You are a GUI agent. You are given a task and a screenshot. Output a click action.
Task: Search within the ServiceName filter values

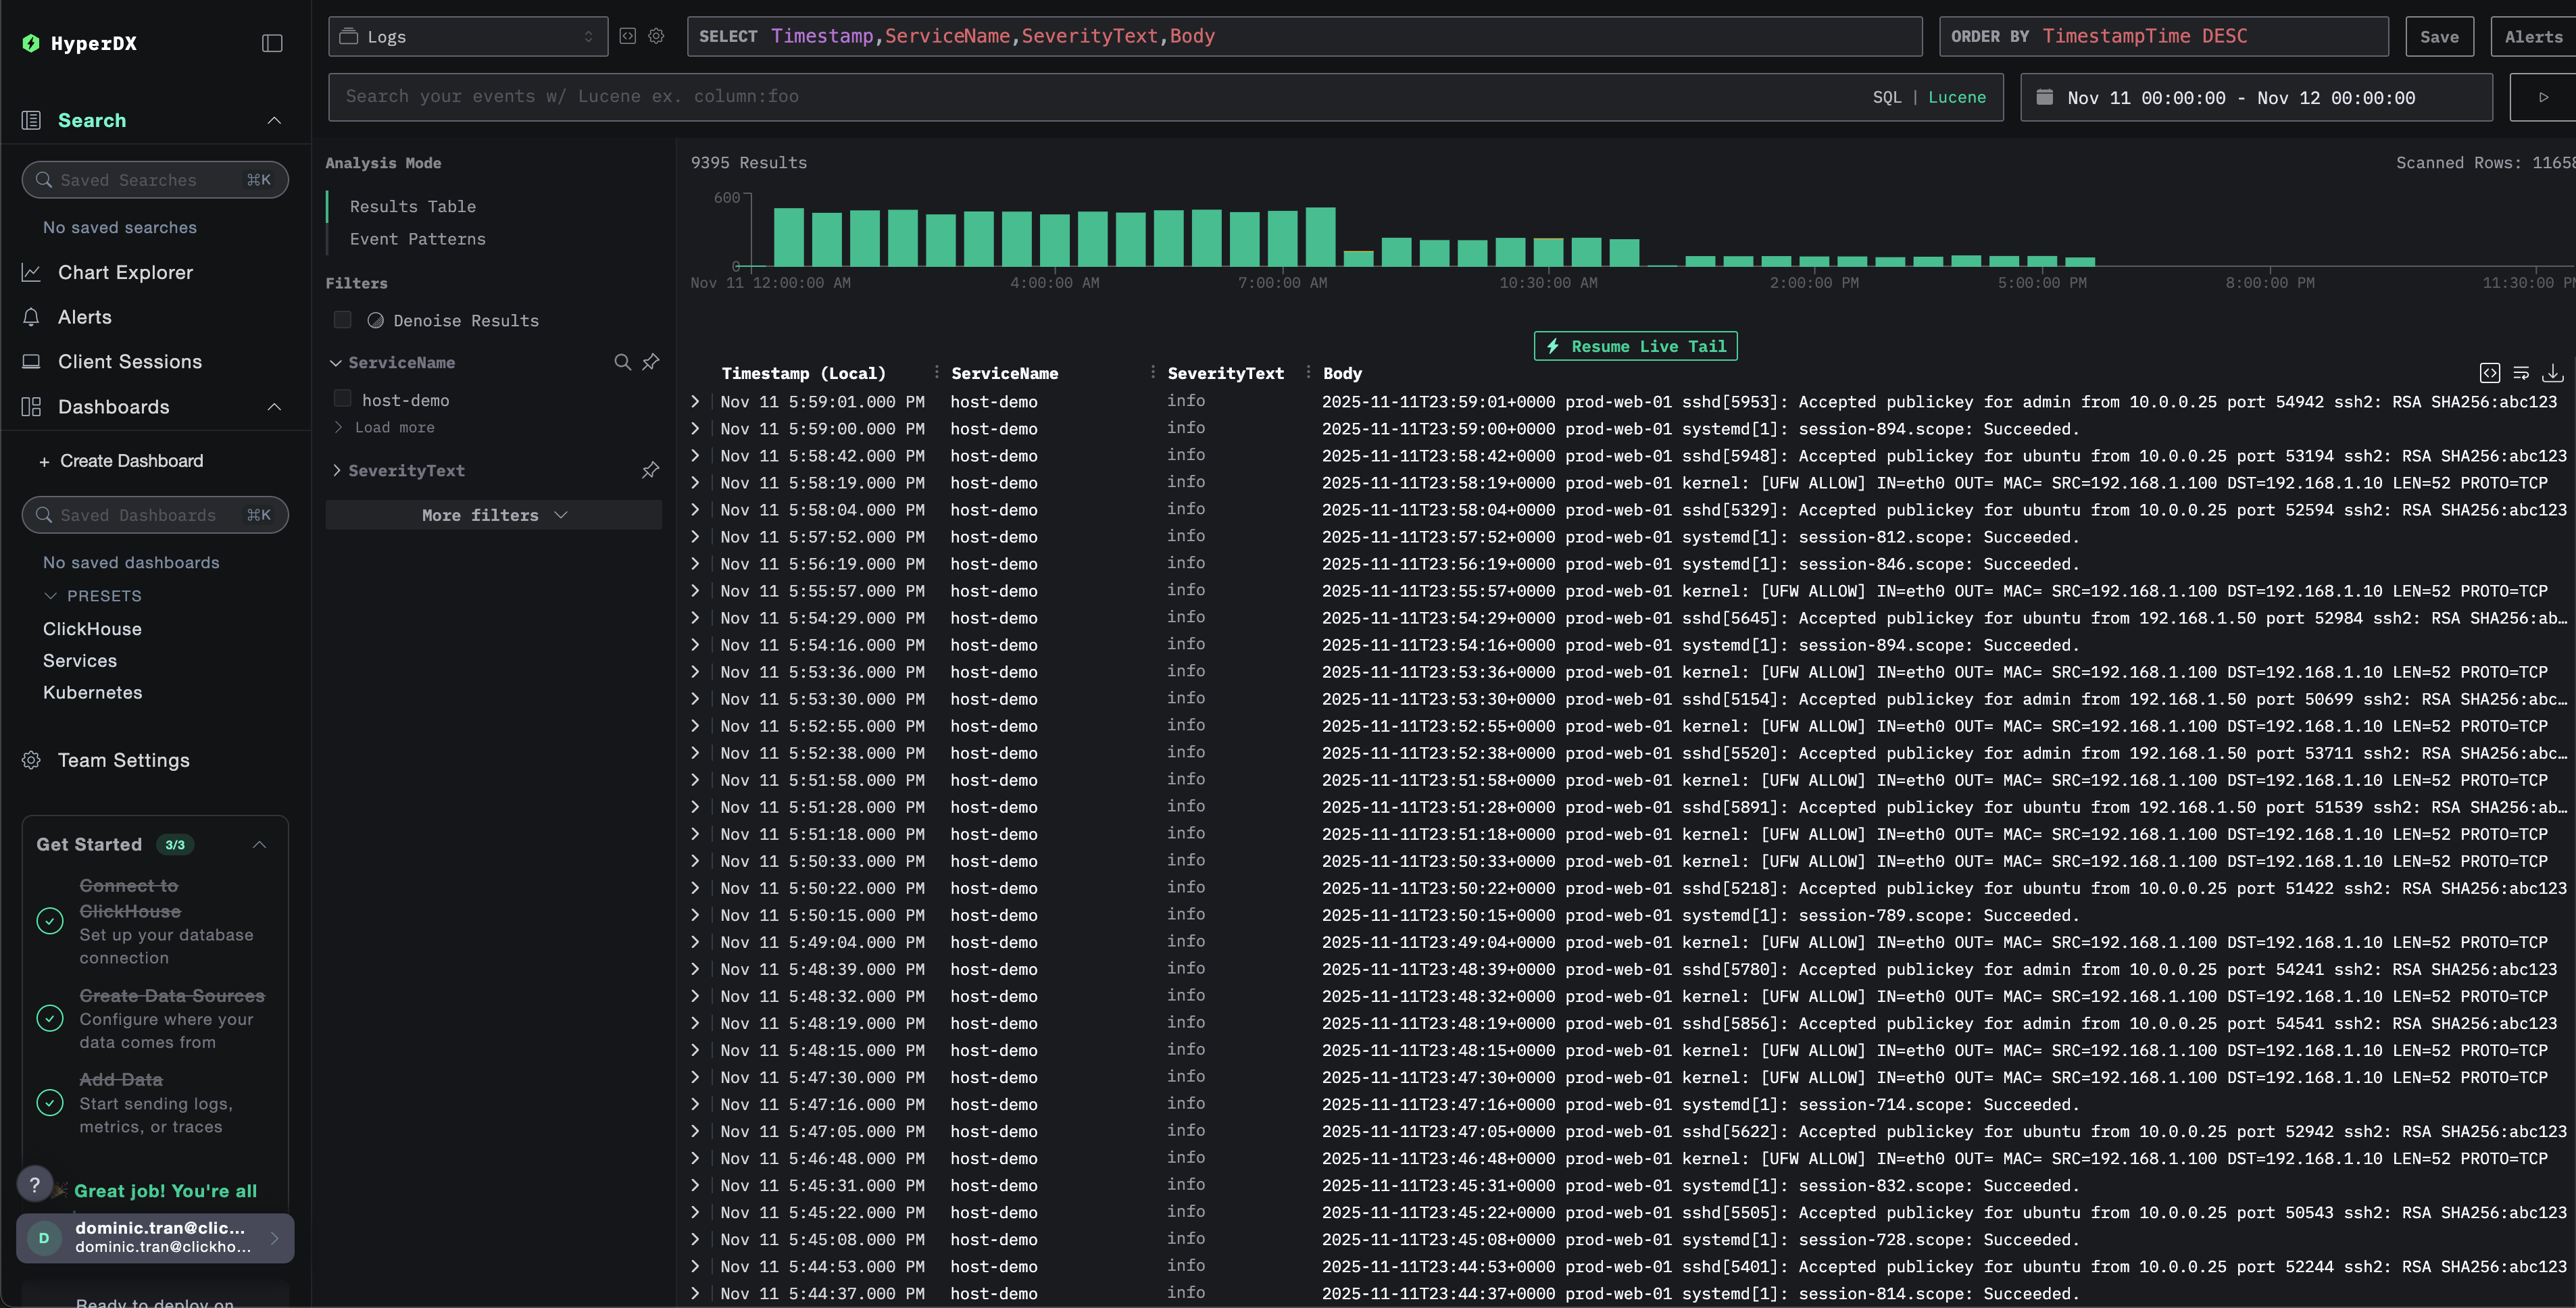click(x=622, y=362)
